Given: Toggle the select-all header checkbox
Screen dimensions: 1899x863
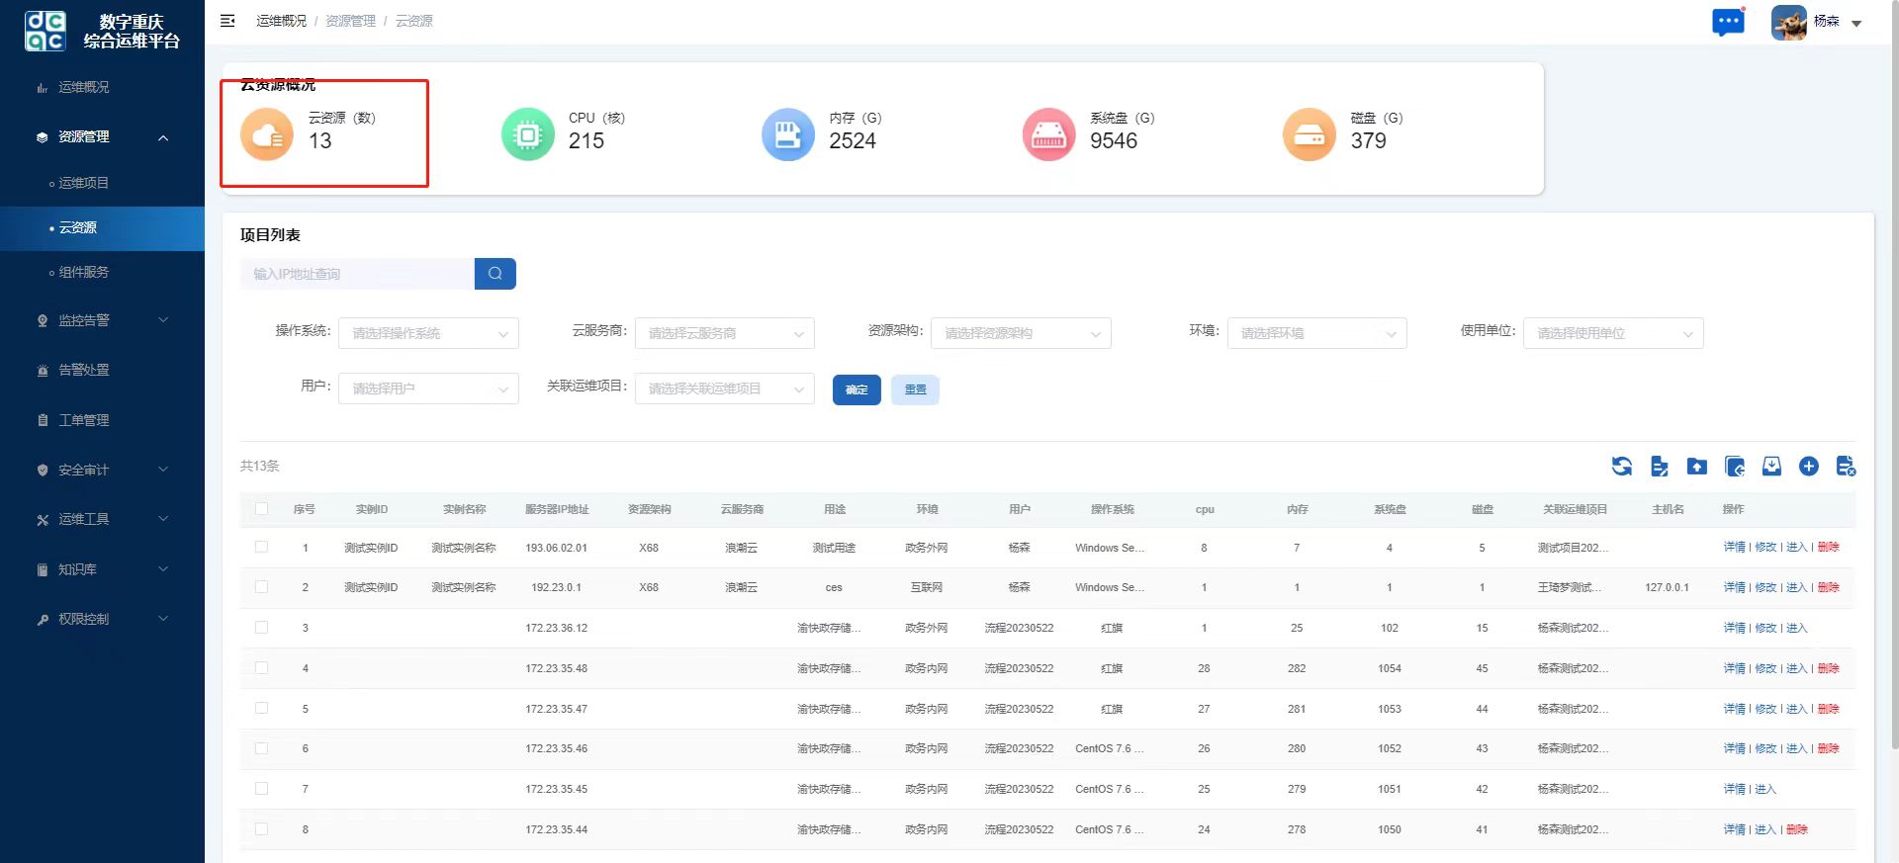Looking at the screenshot, I should (x=261, y=509).
